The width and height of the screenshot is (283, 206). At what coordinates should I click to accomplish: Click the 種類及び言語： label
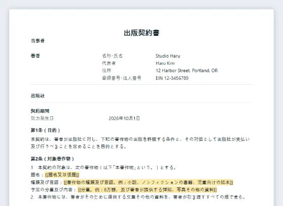pyautogui.click(x=46, y=182)
